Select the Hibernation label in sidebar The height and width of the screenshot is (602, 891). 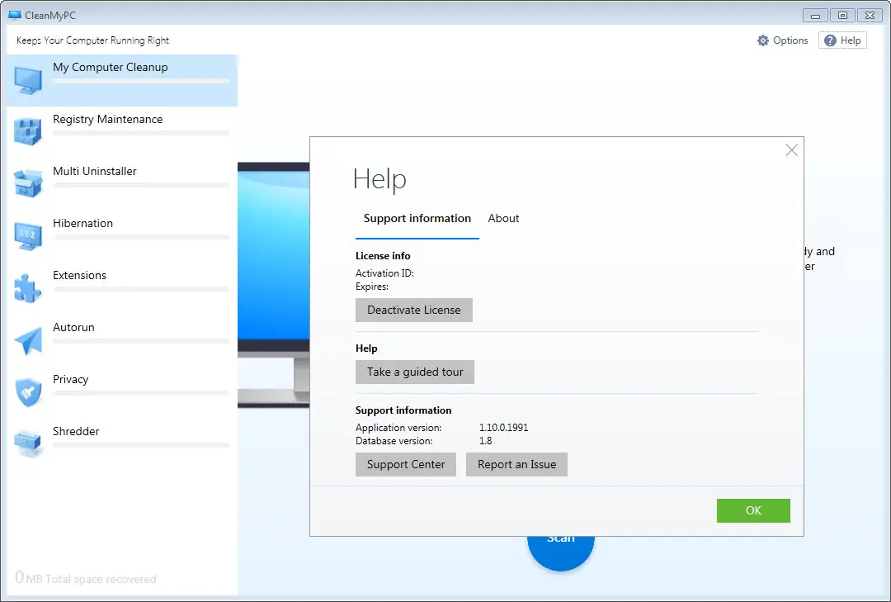coord(83,223)
